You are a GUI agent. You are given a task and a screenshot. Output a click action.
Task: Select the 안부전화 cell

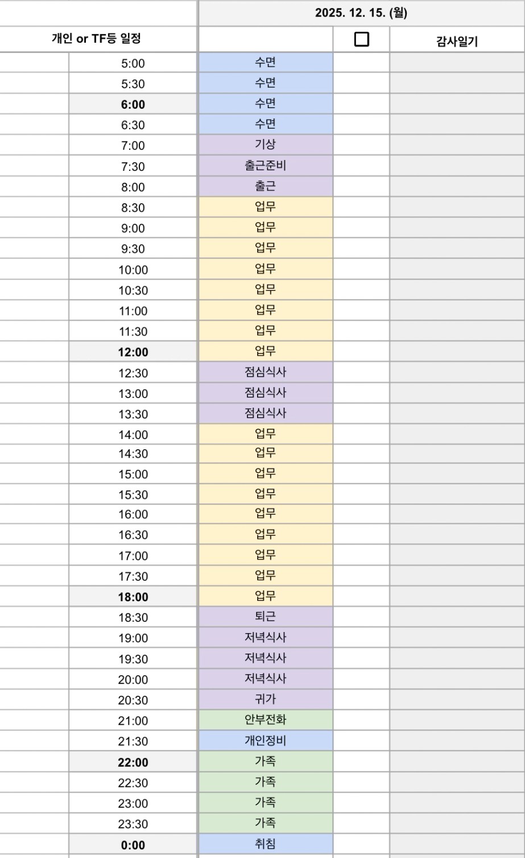click(265, 720)
